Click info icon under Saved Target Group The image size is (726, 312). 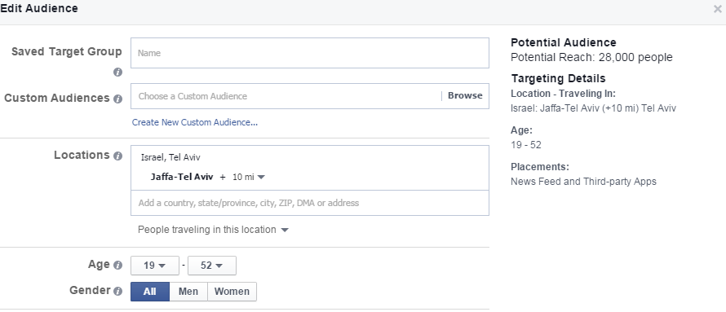click(x=117, y=73)
